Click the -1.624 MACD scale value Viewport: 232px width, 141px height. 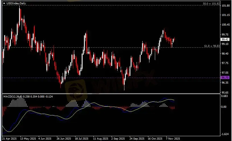(225, 134)
